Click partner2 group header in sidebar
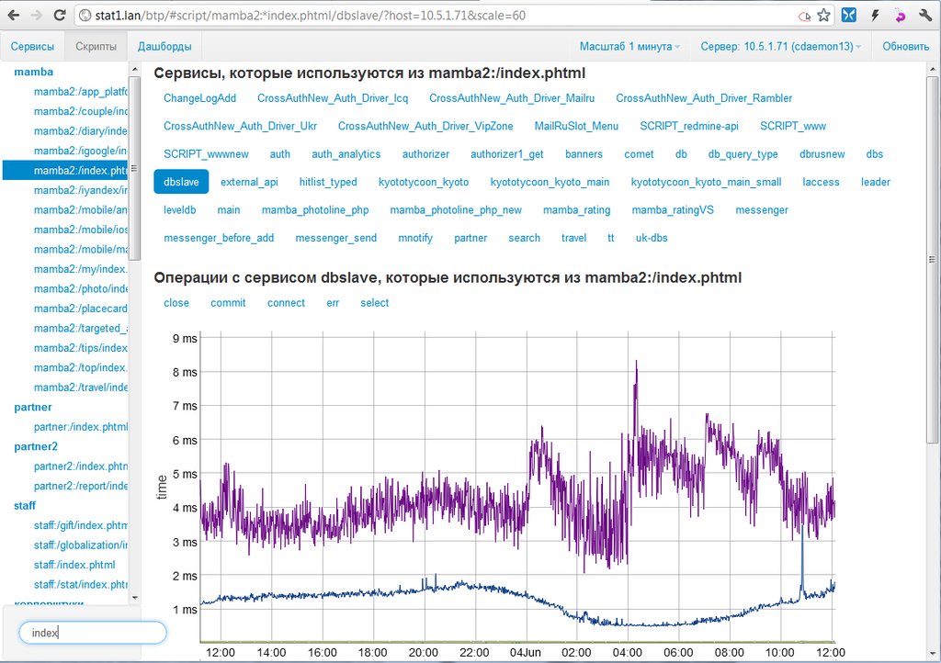Image resolution: width=941 pixels, height=663 pixels. pos(36,446)
